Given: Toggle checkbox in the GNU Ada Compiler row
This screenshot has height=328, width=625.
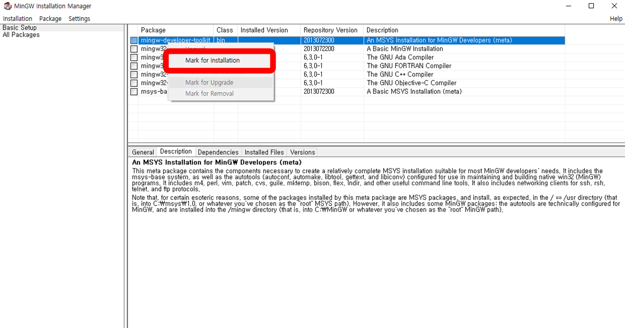Looking at the screenshot, I should (134, 58).
